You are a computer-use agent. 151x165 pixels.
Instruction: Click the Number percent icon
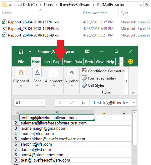[x=71, y=72]
